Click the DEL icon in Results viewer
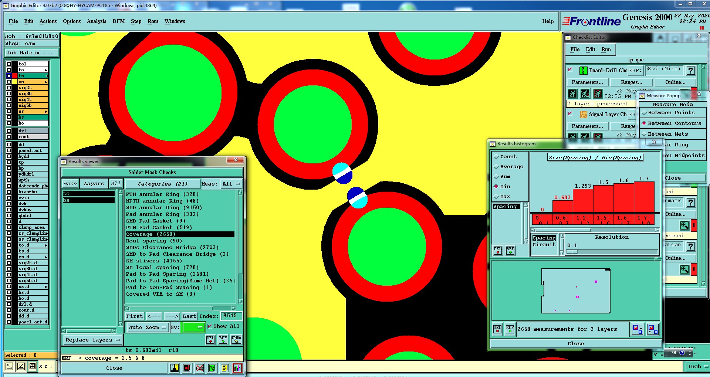The width and height of the screenshot is (710, 377). click(210, 339)
